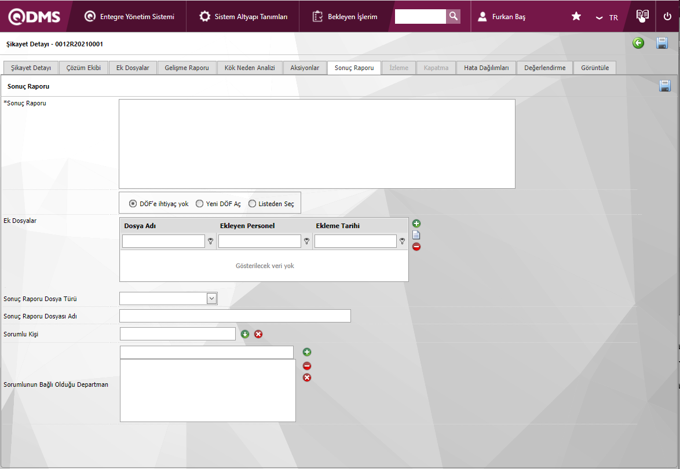This screenshot has height=469, width=680.
Task: Add department with green plus icon
Action: 307,353
